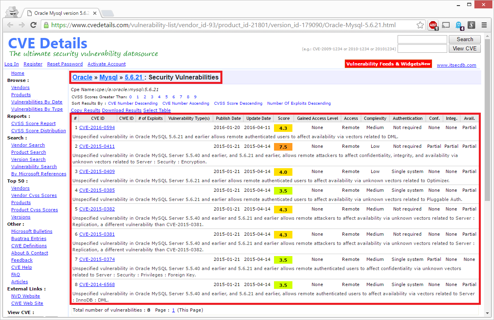This screenshot has width=494, height=320.
Task: Open CVSS Score Distribution link
Action: (38, 131)
